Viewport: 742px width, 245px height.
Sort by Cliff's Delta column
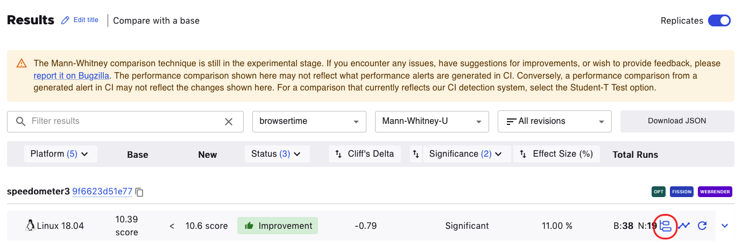pyautogui.click(x=364, y=154)
